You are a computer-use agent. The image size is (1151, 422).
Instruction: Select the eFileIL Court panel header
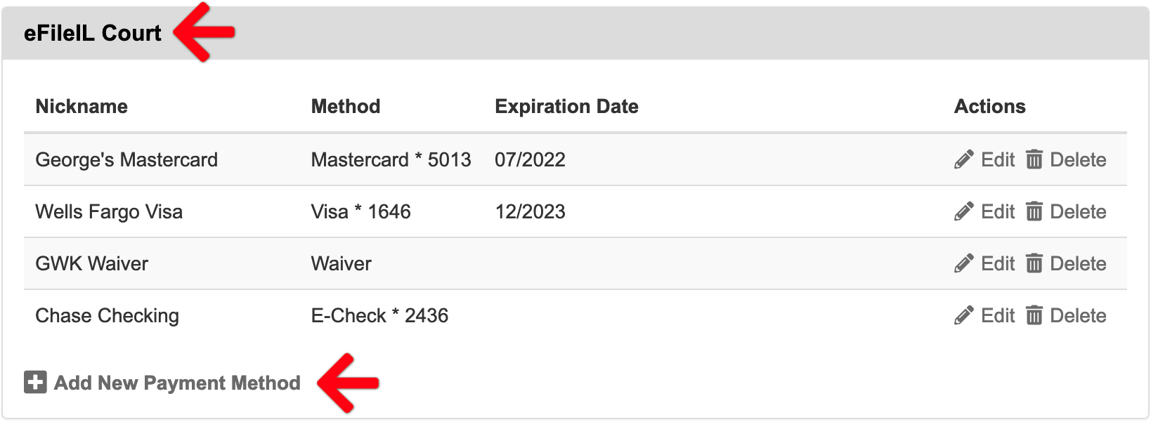575,33
